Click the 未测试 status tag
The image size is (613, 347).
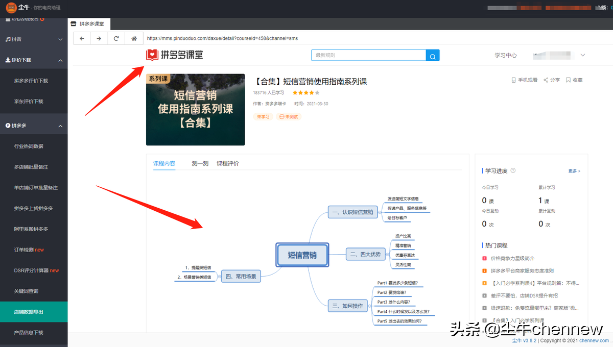click(x=289, y=117)
